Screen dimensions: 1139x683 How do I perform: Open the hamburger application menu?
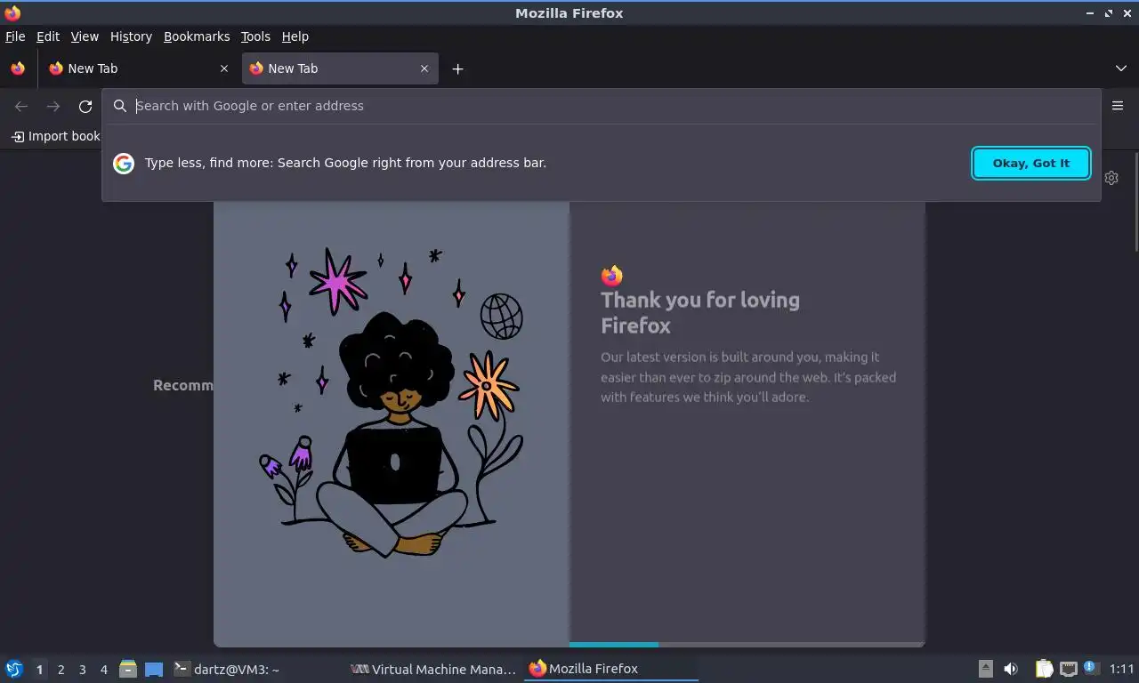point(1118,106)
